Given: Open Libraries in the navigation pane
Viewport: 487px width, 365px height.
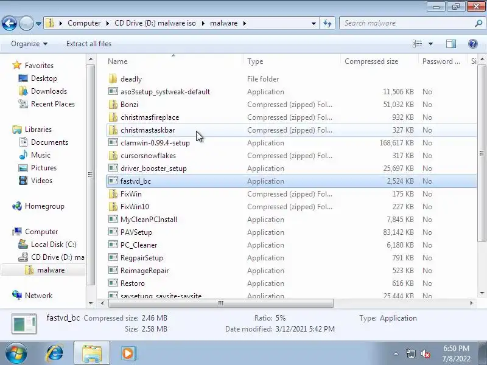Looking at the screenshot, I should point(38,130).
